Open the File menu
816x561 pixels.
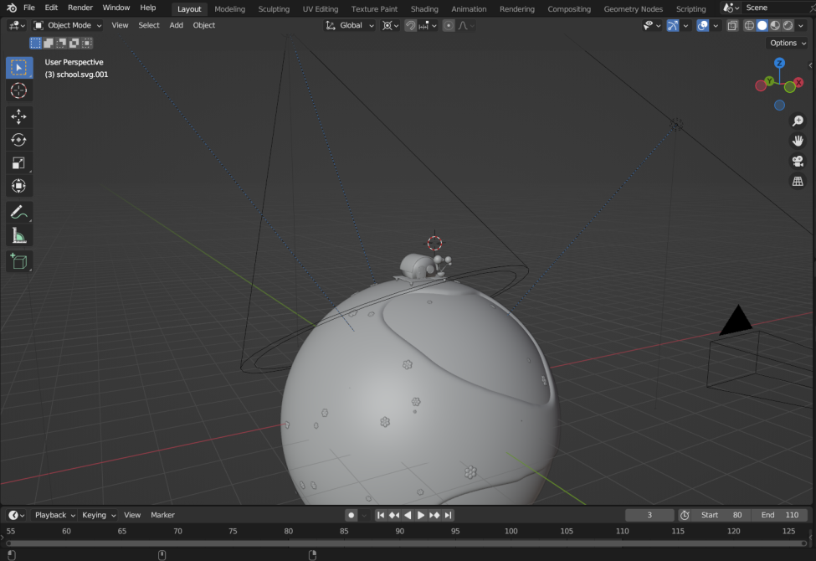click(x=29, y=8)
